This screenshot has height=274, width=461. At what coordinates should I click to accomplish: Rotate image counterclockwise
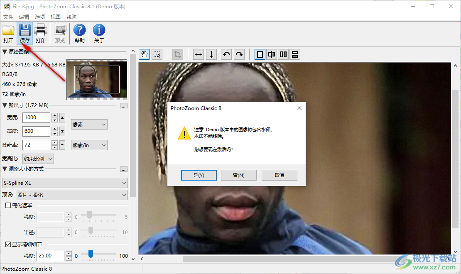(x=226, y=54)
